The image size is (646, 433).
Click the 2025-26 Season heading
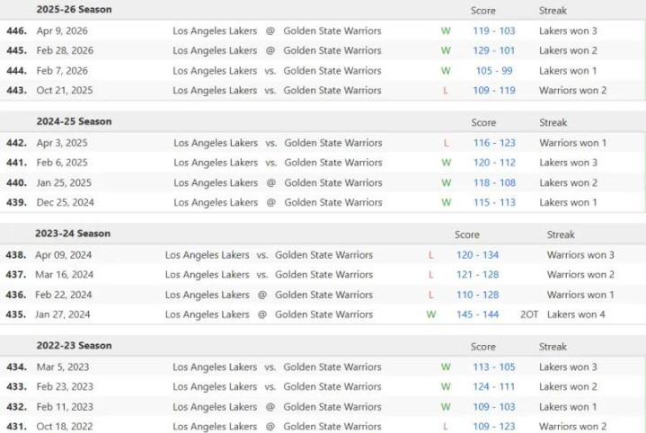point(74,9)
